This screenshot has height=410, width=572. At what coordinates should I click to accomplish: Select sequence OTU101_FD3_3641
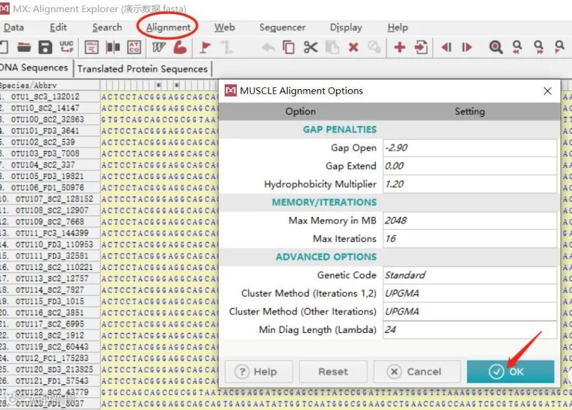(x=45, y=131)
